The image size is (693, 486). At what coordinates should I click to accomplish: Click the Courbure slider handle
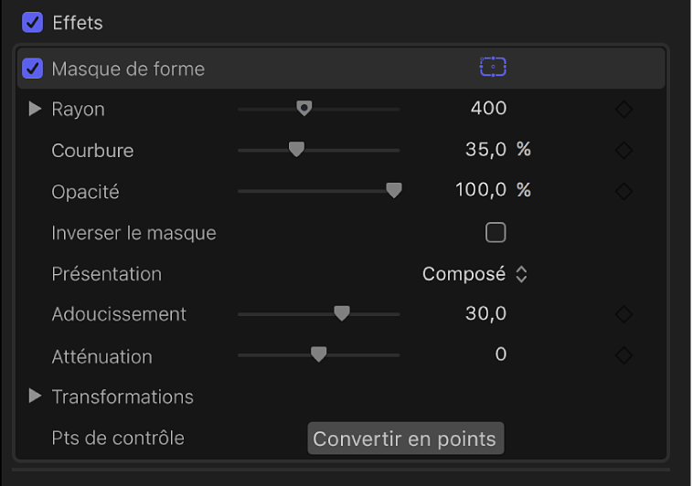pos(296,150)
